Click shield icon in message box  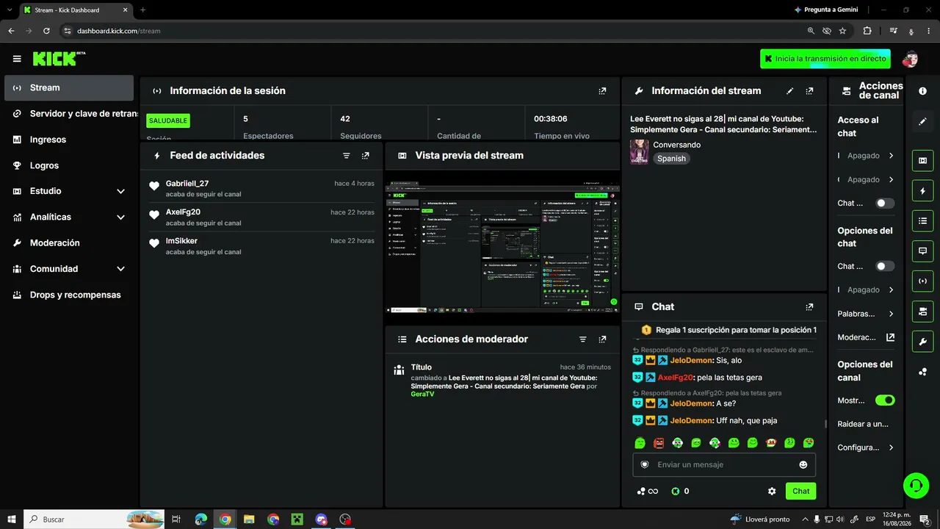point(645,464)
